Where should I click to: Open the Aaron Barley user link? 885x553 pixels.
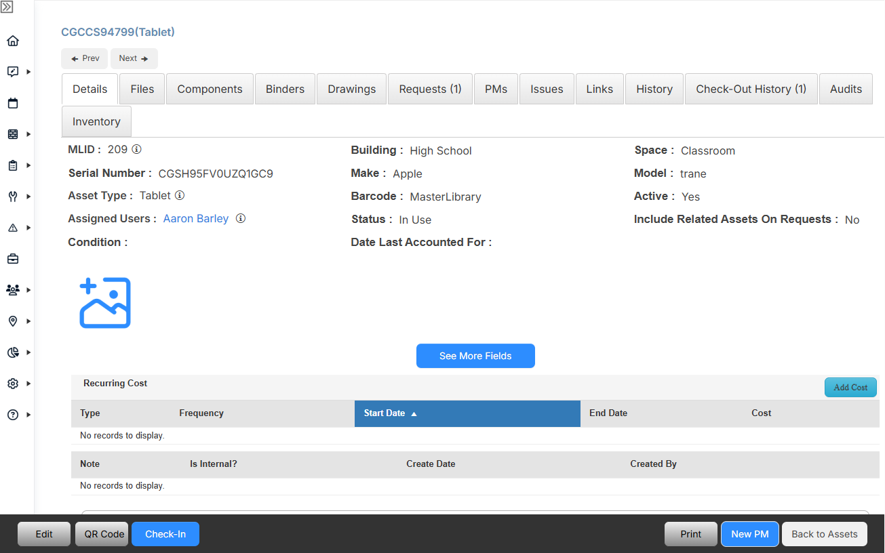point(195,218)
